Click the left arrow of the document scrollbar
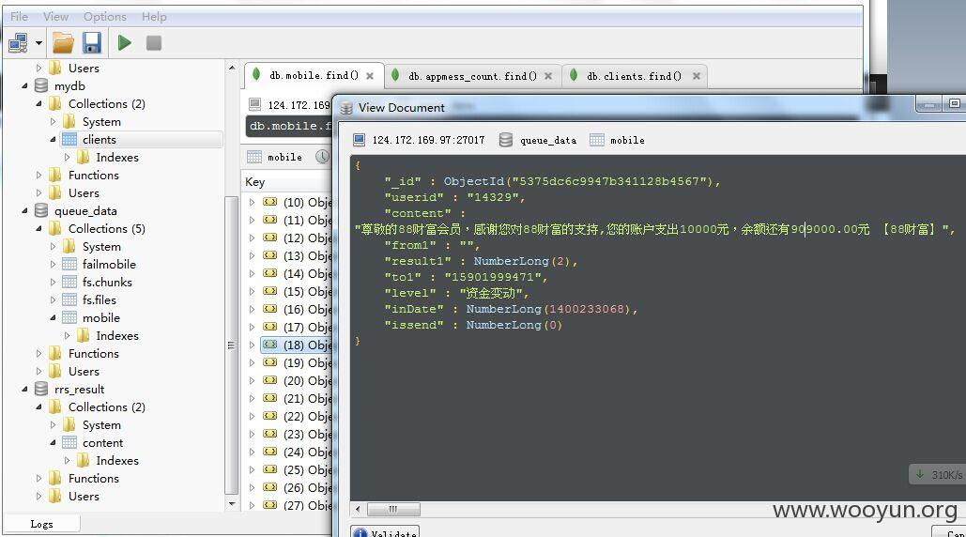This screenshot has height=537, width=966. 358,509
